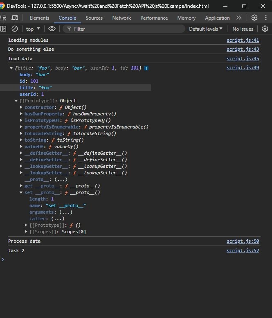Open the Sources tab
The image size is (272, 318).
(94, 18)
